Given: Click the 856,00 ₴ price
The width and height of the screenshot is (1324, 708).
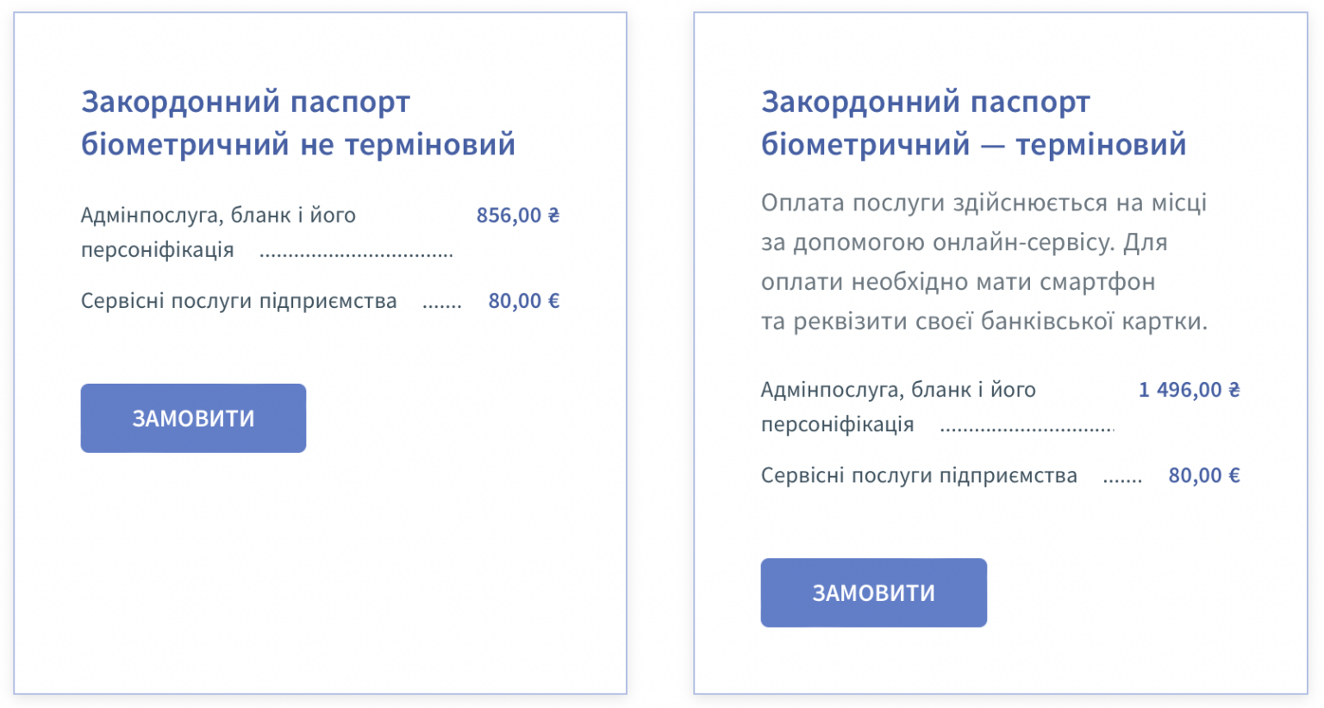Looking at the screenshot, I should tap(517, 216).
